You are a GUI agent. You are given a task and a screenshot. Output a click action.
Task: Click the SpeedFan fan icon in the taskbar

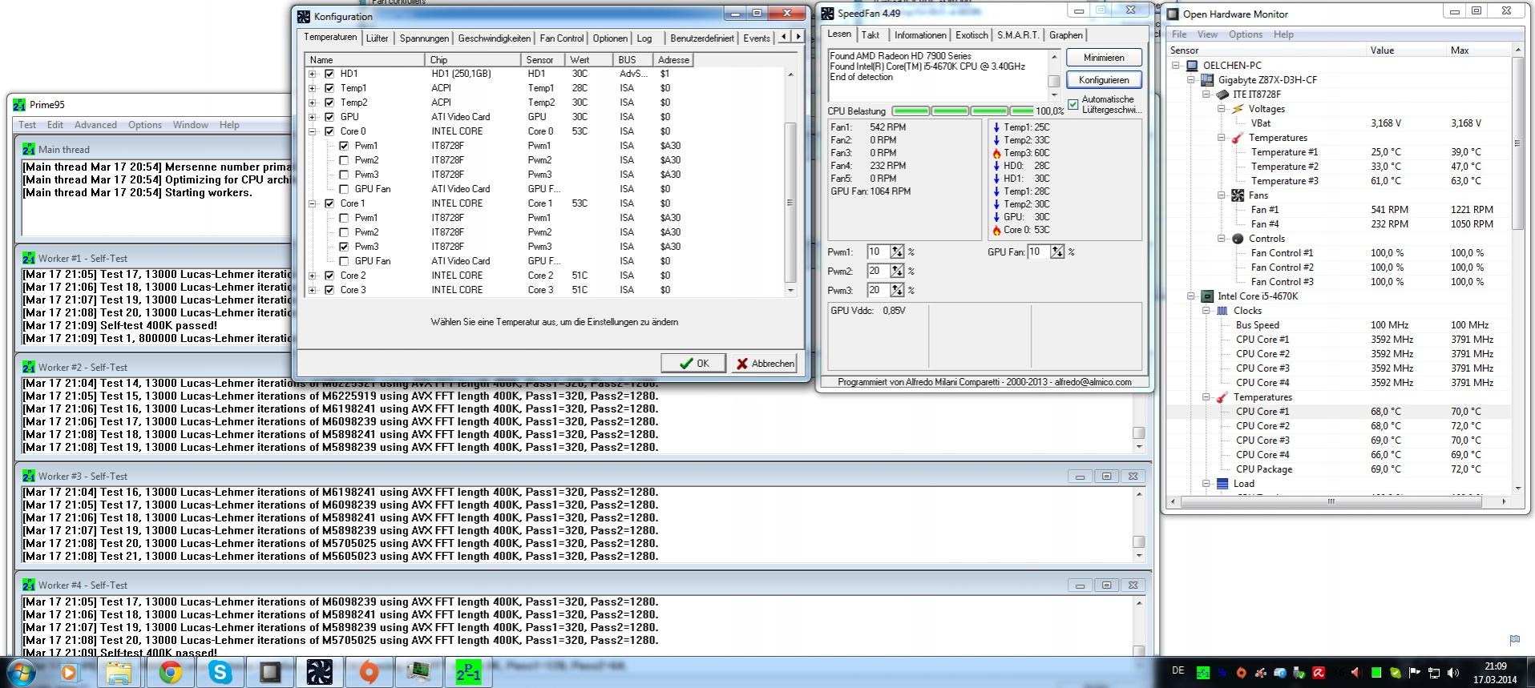[319, 672]
